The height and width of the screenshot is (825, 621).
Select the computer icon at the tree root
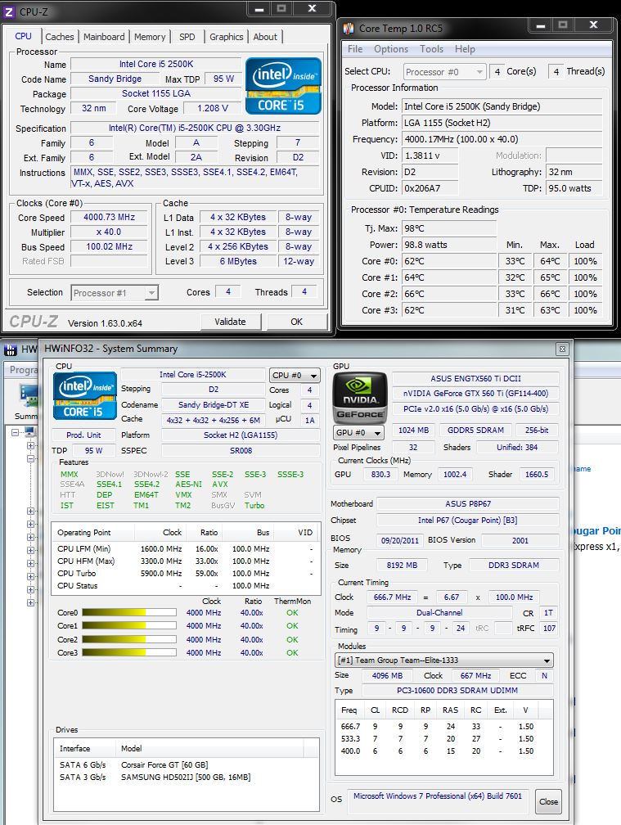tap(30, 432)
